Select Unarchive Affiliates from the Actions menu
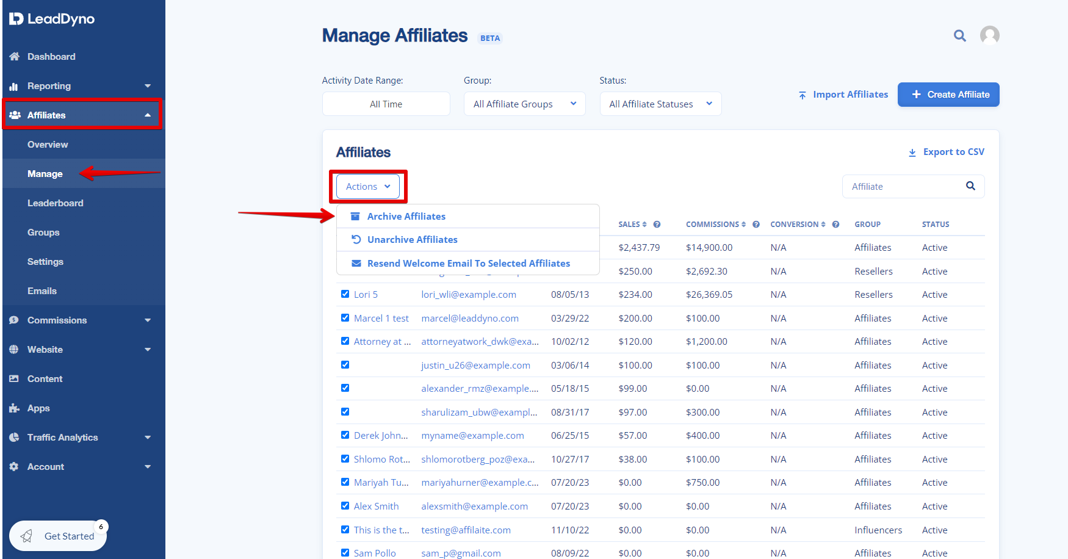 click(468, 240)
